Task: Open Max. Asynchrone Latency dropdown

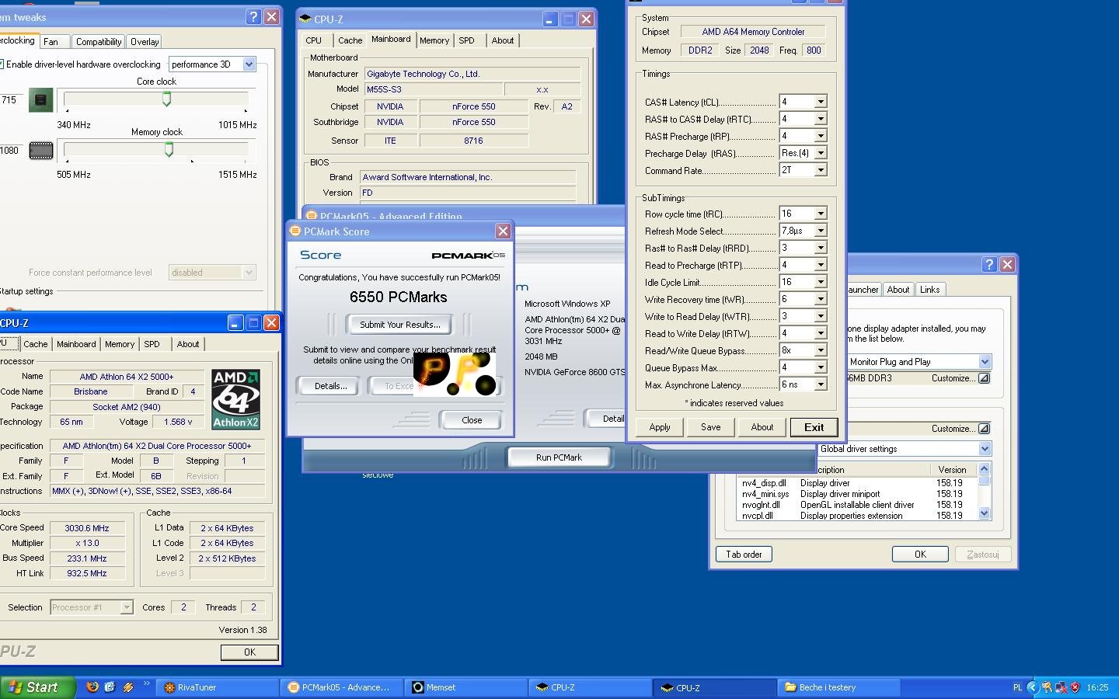Action: pos(820,384)
